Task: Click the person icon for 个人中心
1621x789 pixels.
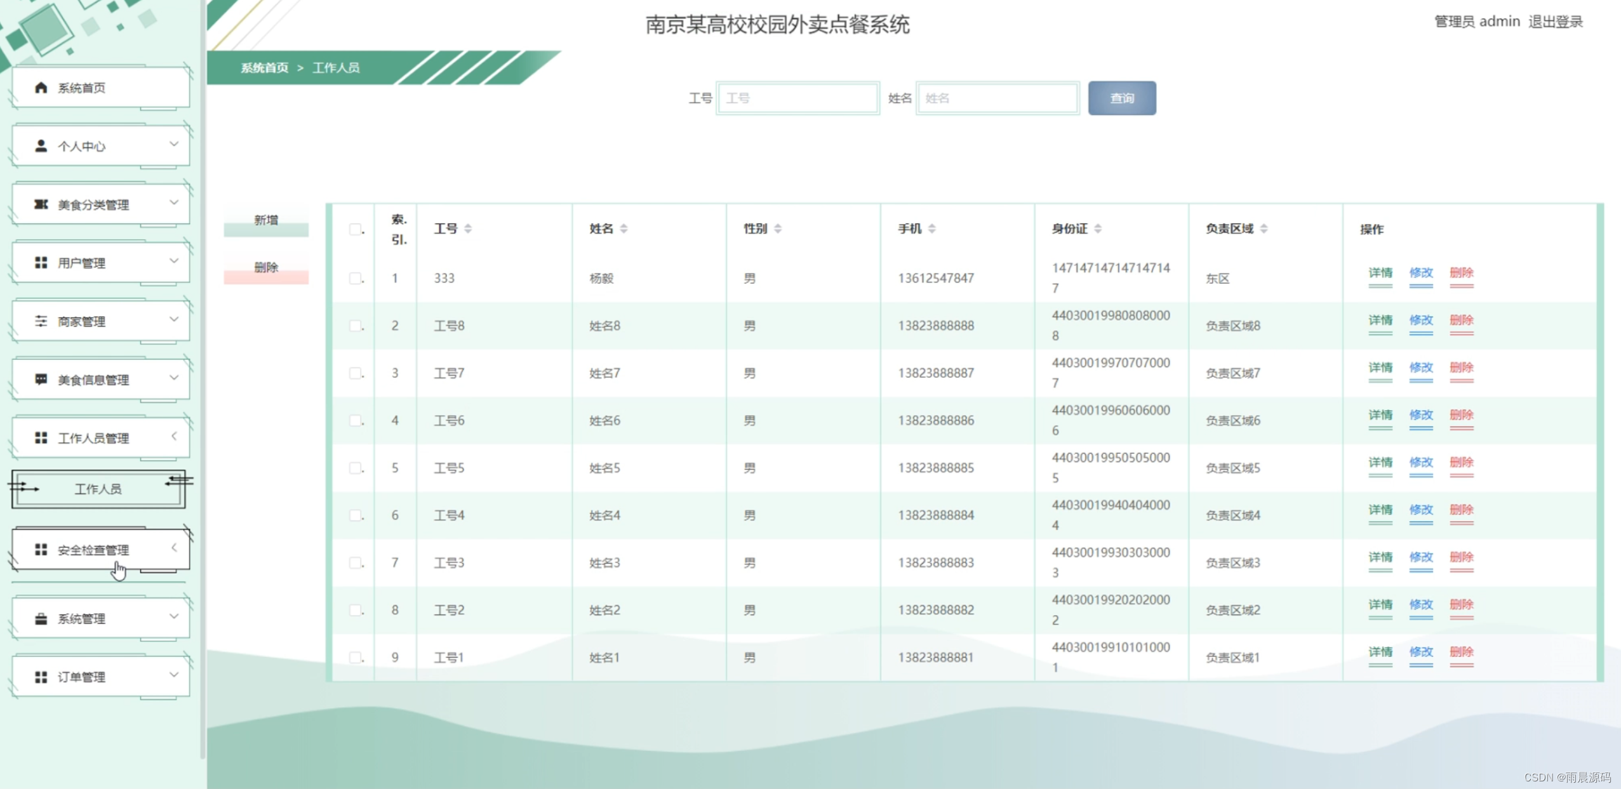Action: click(41, 146)
